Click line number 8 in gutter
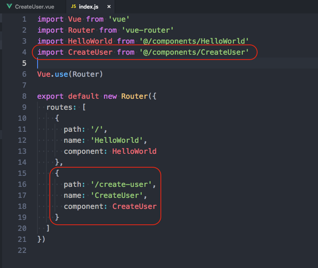Viewport: 318px width, 268px height. pyautogui.click(x=24, y=96)
